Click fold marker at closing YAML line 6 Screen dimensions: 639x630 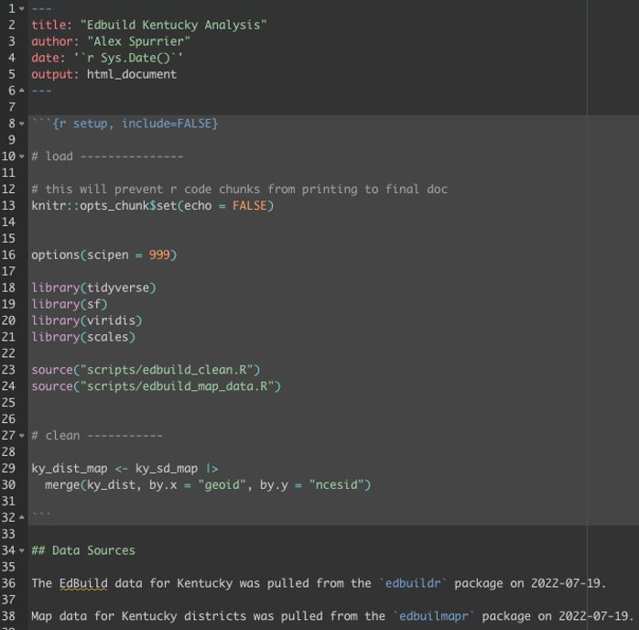click(x=21, y=91)
